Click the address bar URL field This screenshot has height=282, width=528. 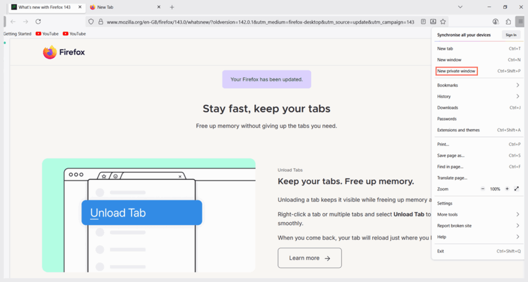[260, 22]
